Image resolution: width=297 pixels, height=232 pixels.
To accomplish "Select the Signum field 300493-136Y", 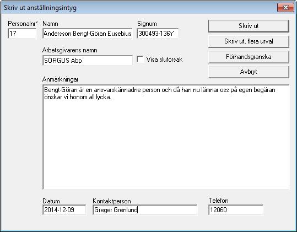I will (158, 34).
